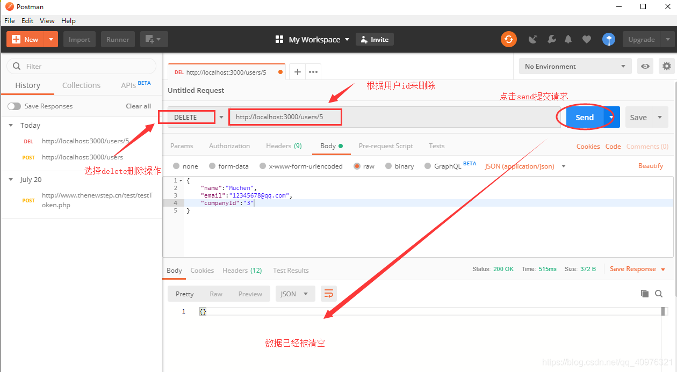Toggle the wrap lines icon in response

329,294
